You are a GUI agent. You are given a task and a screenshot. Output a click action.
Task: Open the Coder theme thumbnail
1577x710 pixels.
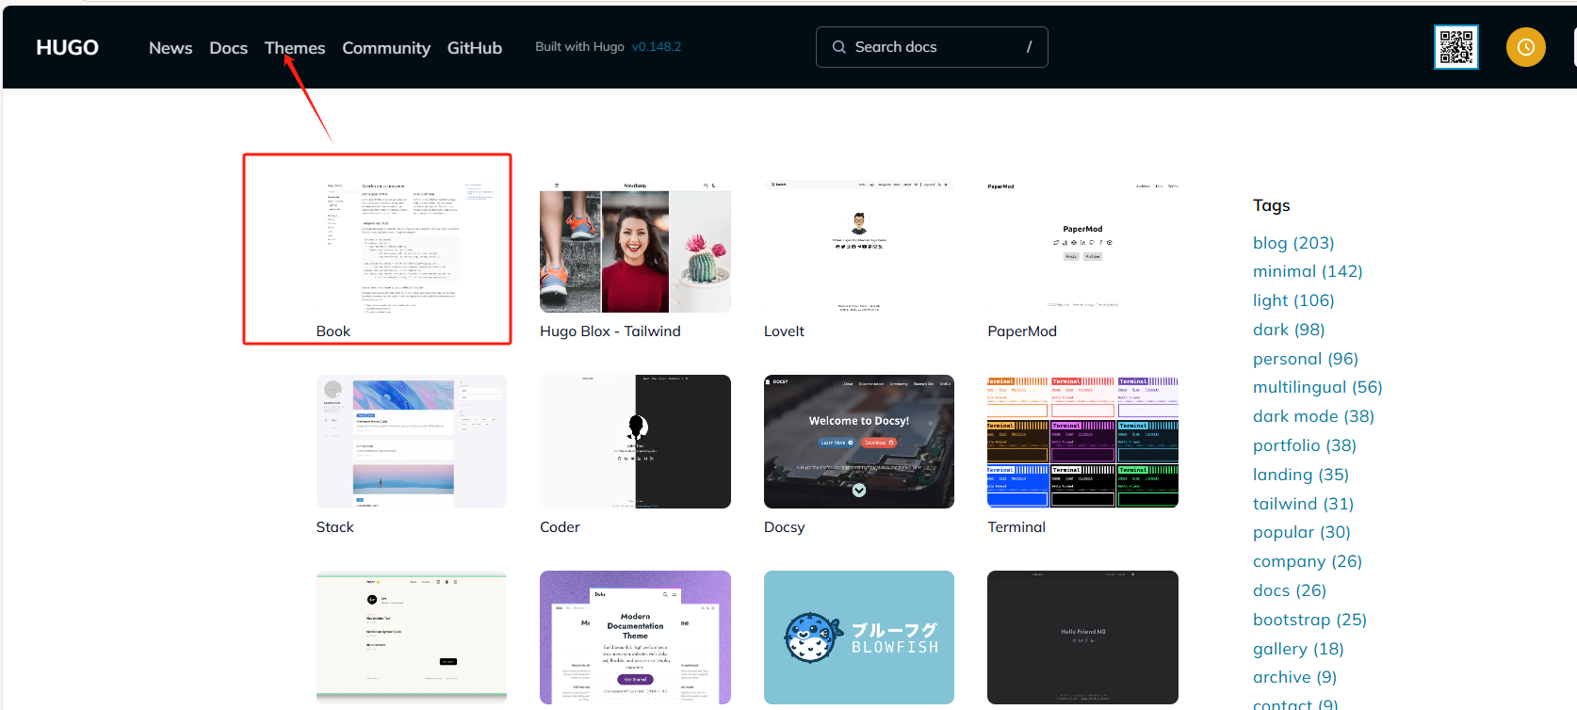(x=635, y=442)
